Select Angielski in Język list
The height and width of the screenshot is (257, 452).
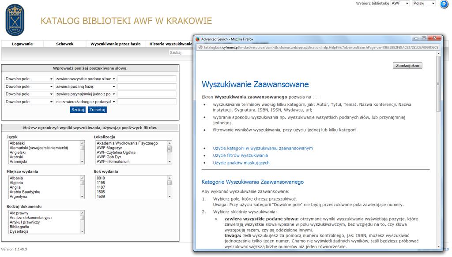17,153
